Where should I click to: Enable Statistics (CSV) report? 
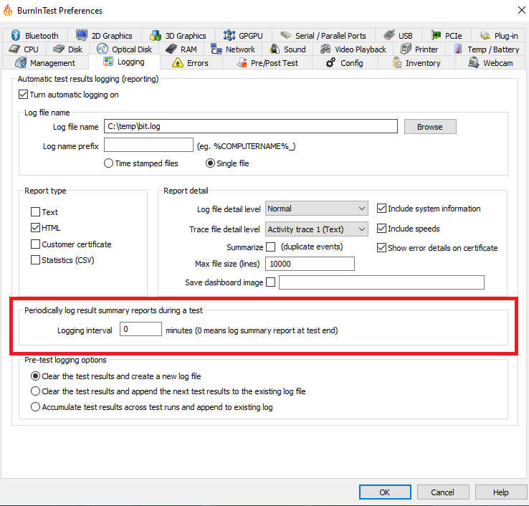point(35,259)
